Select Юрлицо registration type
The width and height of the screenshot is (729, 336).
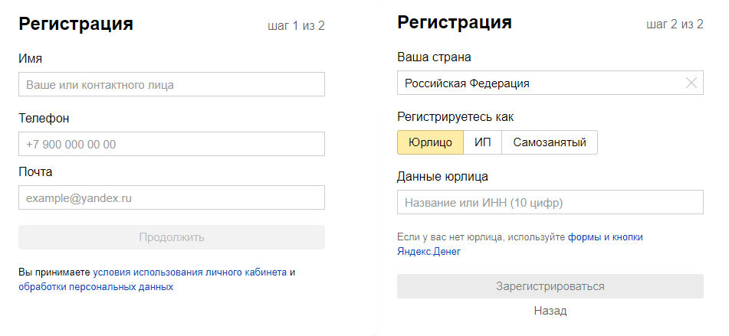point(430,142)
